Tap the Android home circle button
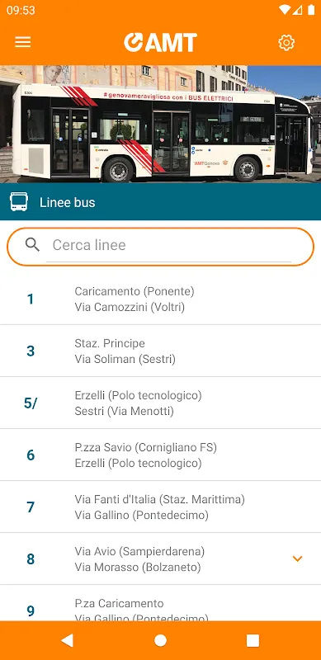Screen dimensions: 321x660 point(160,640)
